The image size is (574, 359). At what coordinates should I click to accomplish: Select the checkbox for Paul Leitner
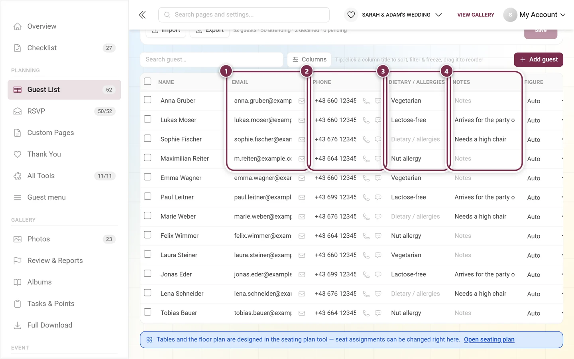tap(147, 196)
